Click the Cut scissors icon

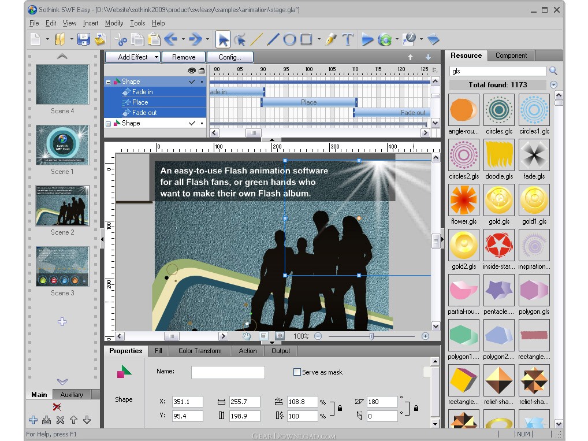coord(120,39)
